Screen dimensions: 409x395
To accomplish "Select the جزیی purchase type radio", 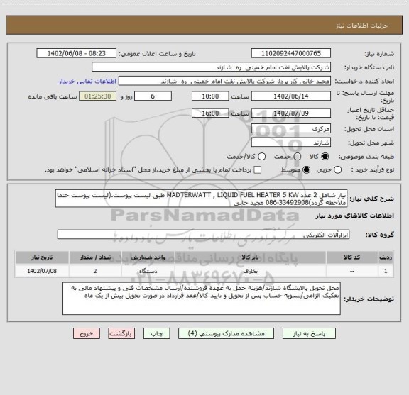I will 338,170.
